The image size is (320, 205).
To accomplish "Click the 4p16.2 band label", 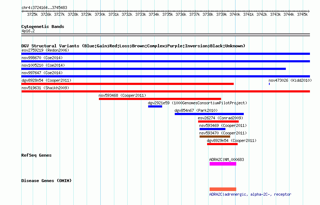I will click(28, 31).
